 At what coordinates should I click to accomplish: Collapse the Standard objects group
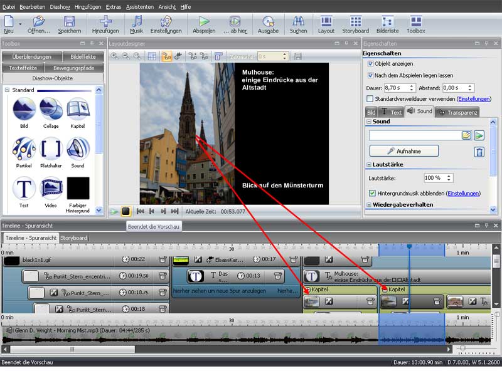8,90
